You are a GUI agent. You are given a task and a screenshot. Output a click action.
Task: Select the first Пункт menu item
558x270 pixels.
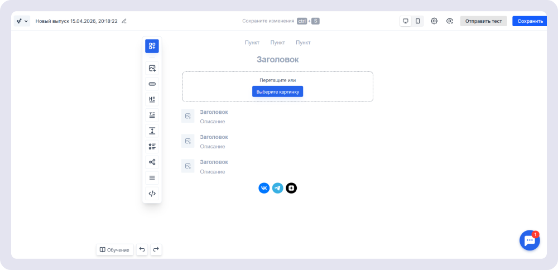[x=252, y=43]
